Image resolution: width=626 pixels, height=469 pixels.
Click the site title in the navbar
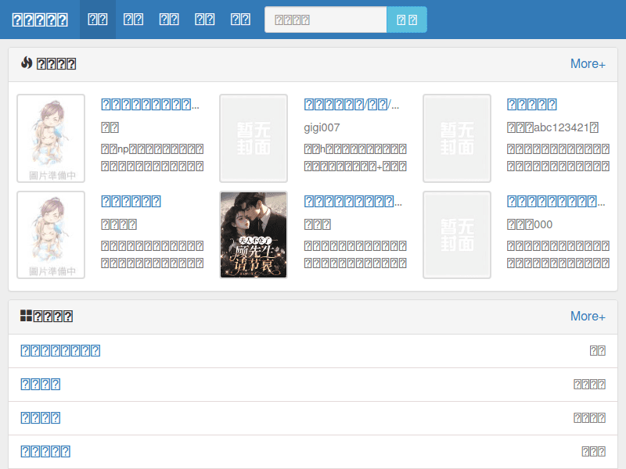point(40,20)
